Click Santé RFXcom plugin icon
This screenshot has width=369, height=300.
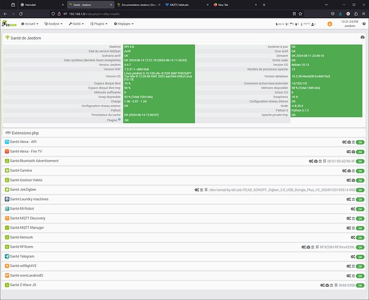pyautogui.click(x=7, y=247)
